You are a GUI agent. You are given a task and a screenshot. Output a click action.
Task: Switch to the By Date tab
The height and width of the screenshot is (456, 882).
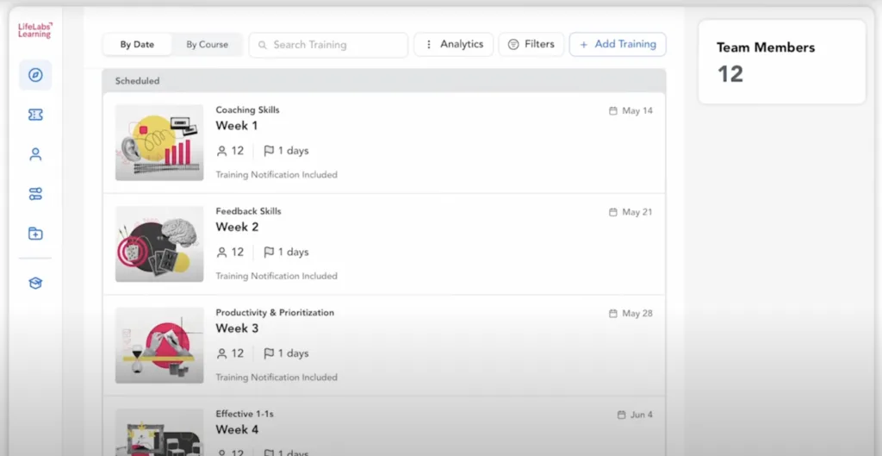coord(137,45)
